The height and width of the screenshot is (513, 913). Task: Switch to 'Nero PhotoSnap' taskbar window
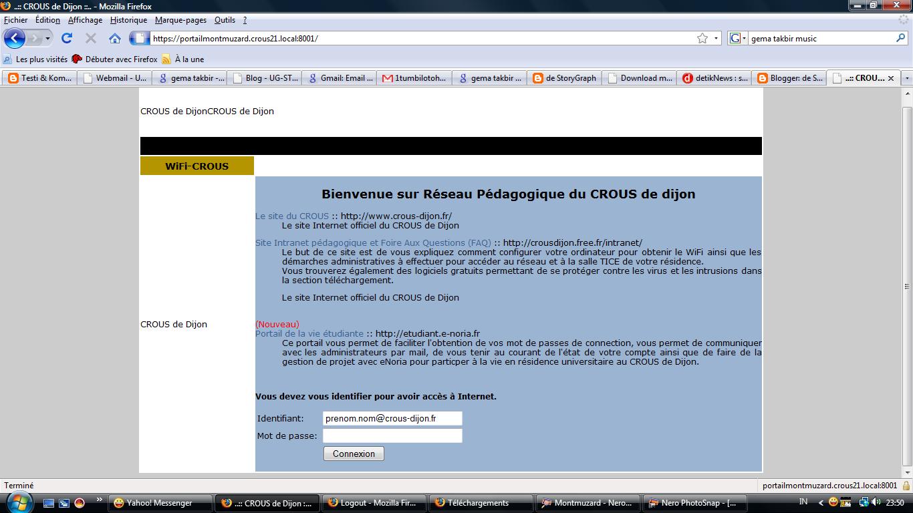[x=695, y=503]
